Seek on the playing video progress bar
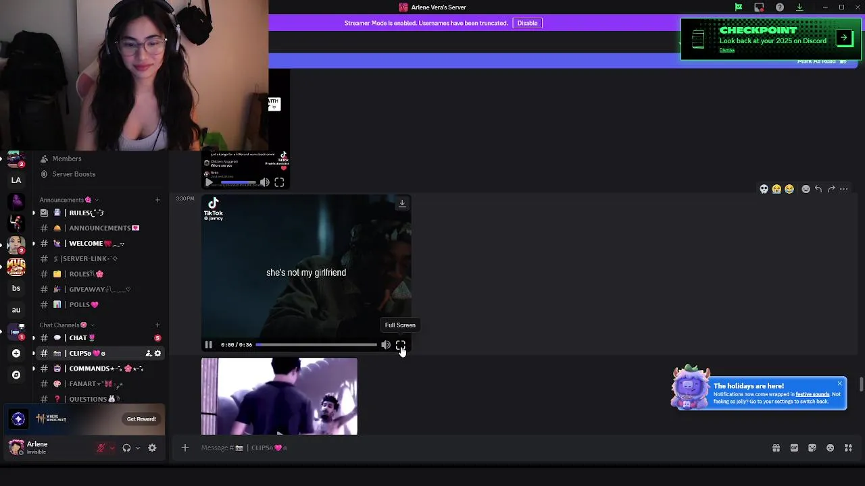 316,345
